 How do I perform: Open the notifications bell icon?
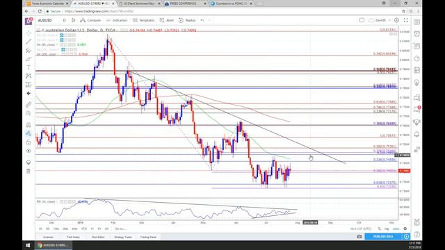point(416,134)
